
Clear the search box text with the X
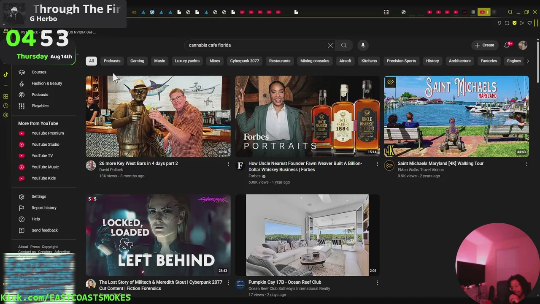pyautogui.click(x=330, y=45)
